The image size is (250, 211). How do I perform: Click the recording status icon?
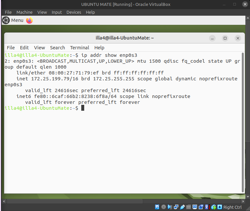[201, 207]
